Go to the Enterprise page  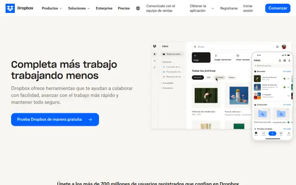(x=104, y=8)
